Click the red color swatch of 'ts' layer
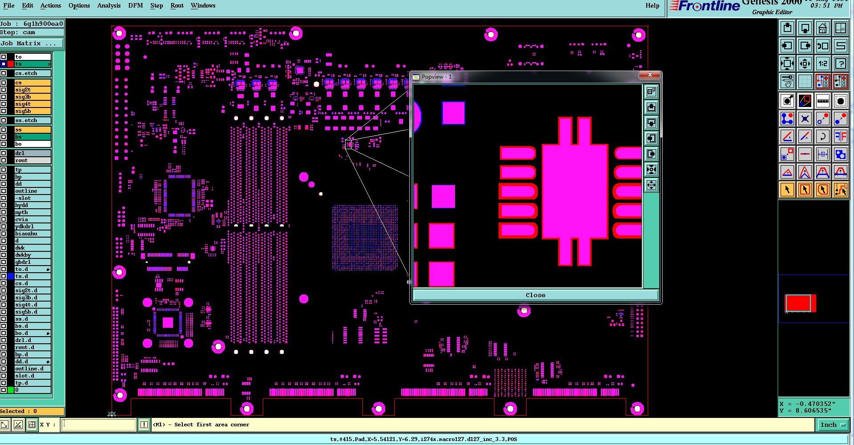The width and height of the screenshot is (854, 445). tap(11, 64)
